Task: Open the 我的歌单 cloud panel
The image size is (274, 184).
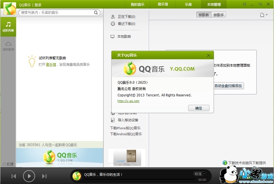Action: [8, 46]
